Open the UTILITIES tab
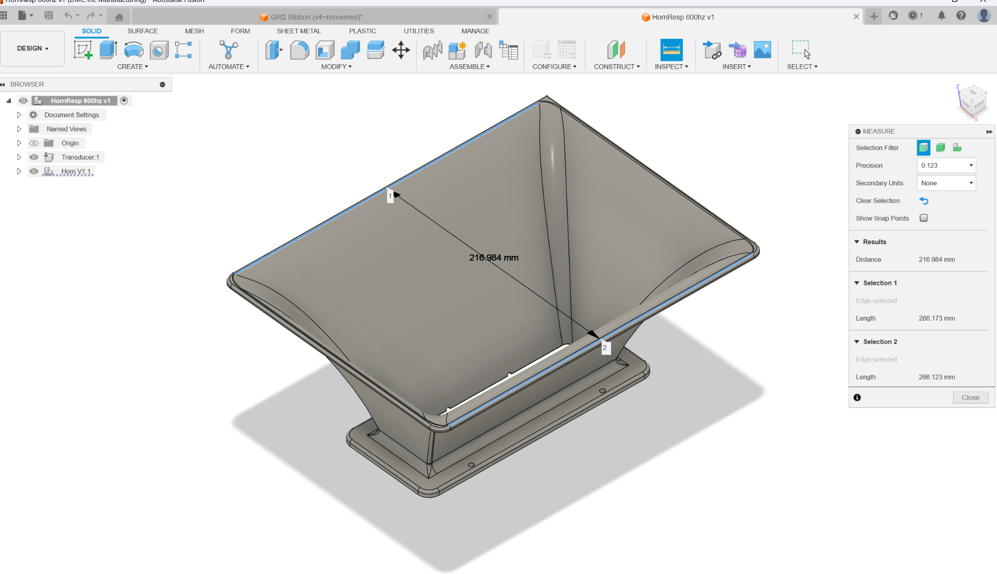Screen dimensions: 997x574 tap(419, 31)
